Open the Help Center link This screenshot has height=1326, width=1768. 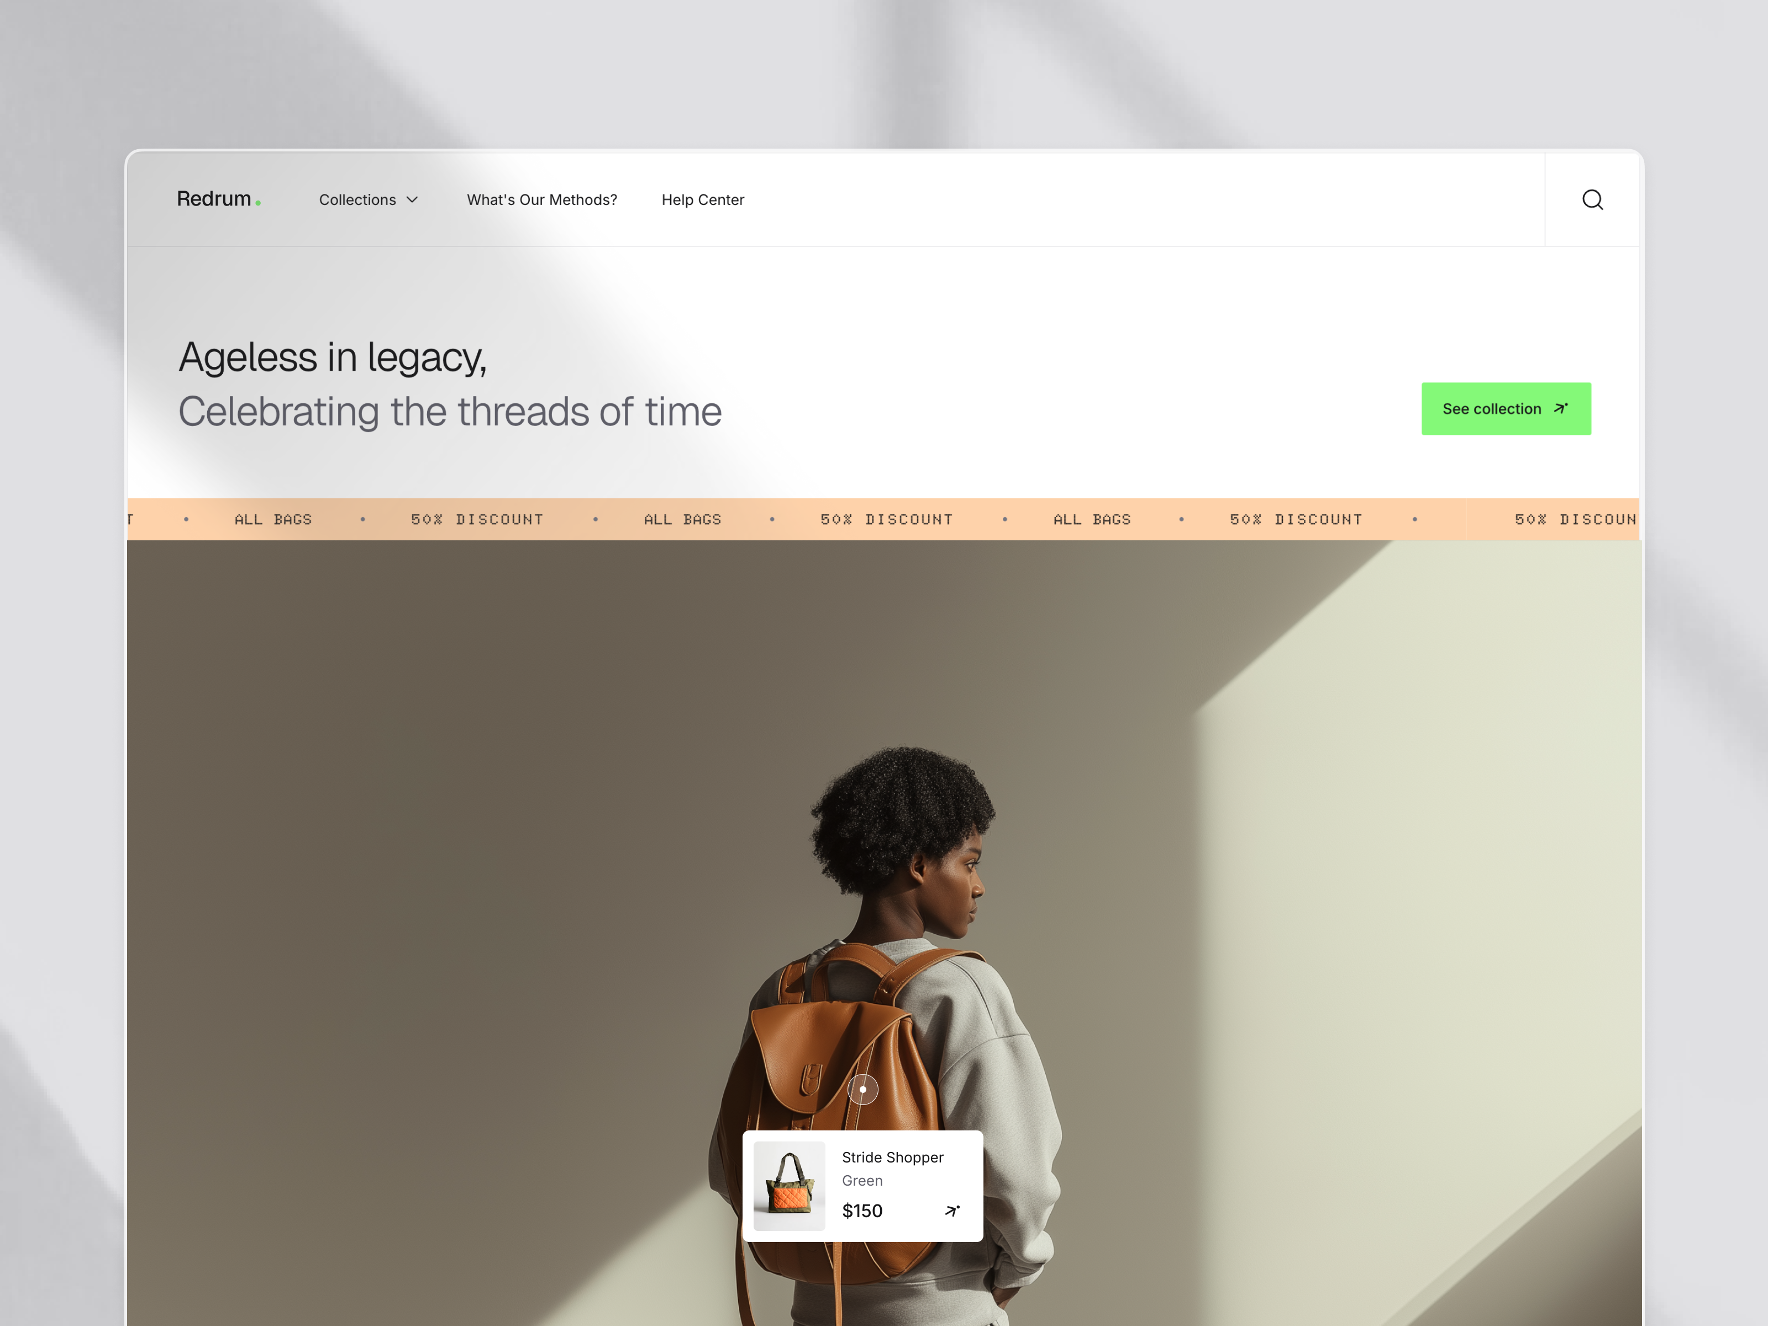pos(703,200)
